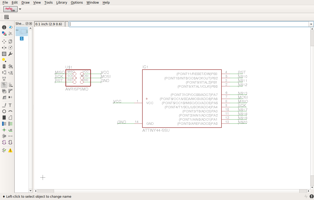Select the Miter tool
The width and height of the screenshot is (314, 200).
[x=10, y=91]
